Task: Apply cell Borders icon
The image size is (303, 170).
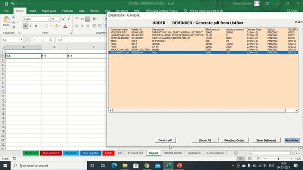Action: pyautogui.click(x=46, y=26)
